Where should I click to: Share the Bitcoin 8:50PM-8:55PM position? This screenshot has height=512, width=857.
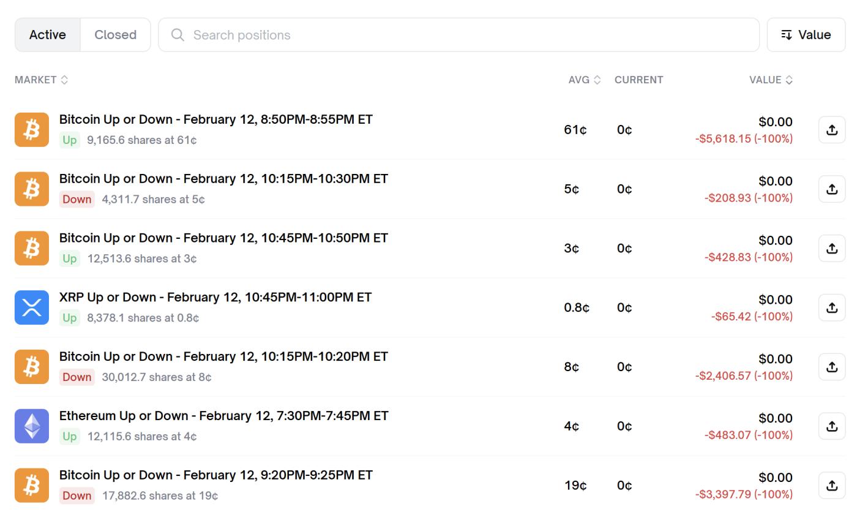pyautogui.click(x=831, y=130)
